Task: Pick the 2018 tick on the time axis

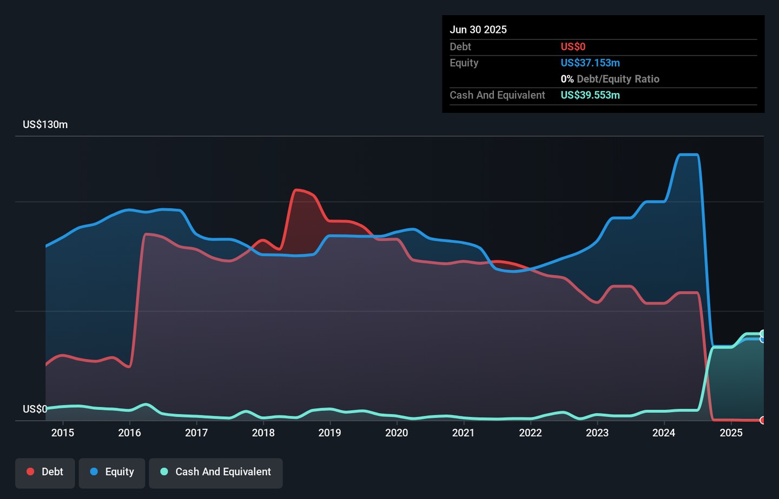Action: pyautogui.click(x=263, y=433)
